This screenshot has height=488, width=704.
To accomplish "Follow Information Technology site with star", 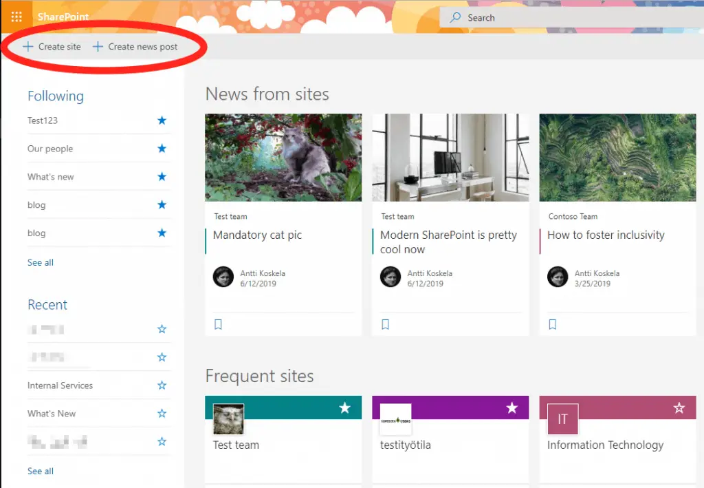I will click(679, 408).
